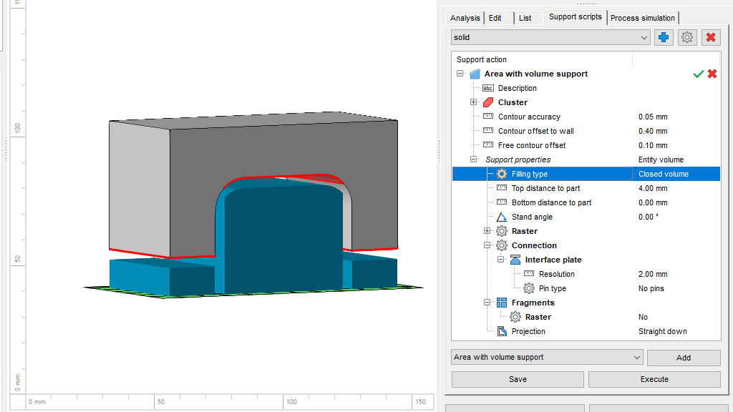This screenshot has width=733, height=412.
Task: Click the Description abc icon
Action: point(487,88)
